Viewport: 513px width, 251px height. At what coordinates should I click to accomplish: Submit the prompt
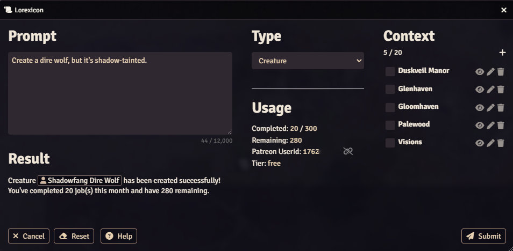pyautogui.click(x=483, y=236)
